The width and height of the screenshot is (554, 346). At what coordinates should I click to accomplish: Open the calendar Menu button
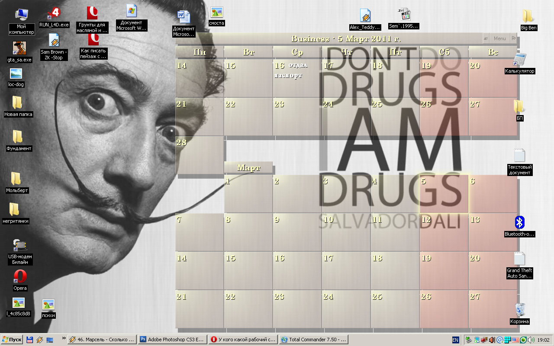[499, 38]
